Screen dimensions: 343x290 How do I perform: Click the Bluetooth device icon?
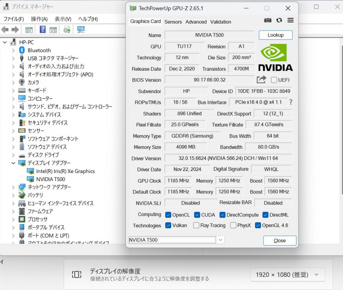point(22,50)
